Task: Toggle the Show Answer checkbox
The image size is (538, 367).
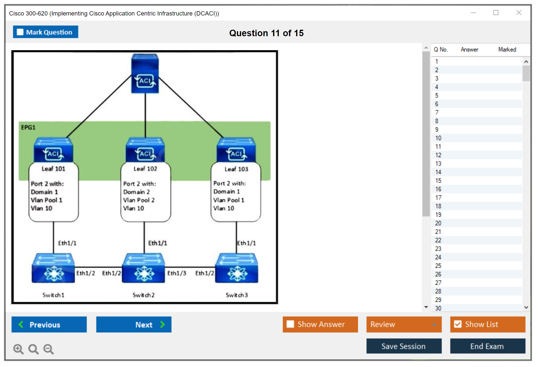Action: pyautogui.click(x=290, y=324)
